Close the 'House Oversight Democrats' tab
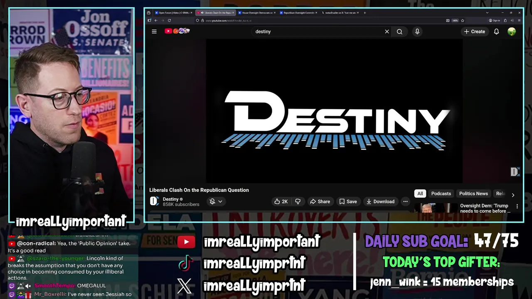This screenshot has width=532, height=299. pyautogui.click(x=275, y=12)
